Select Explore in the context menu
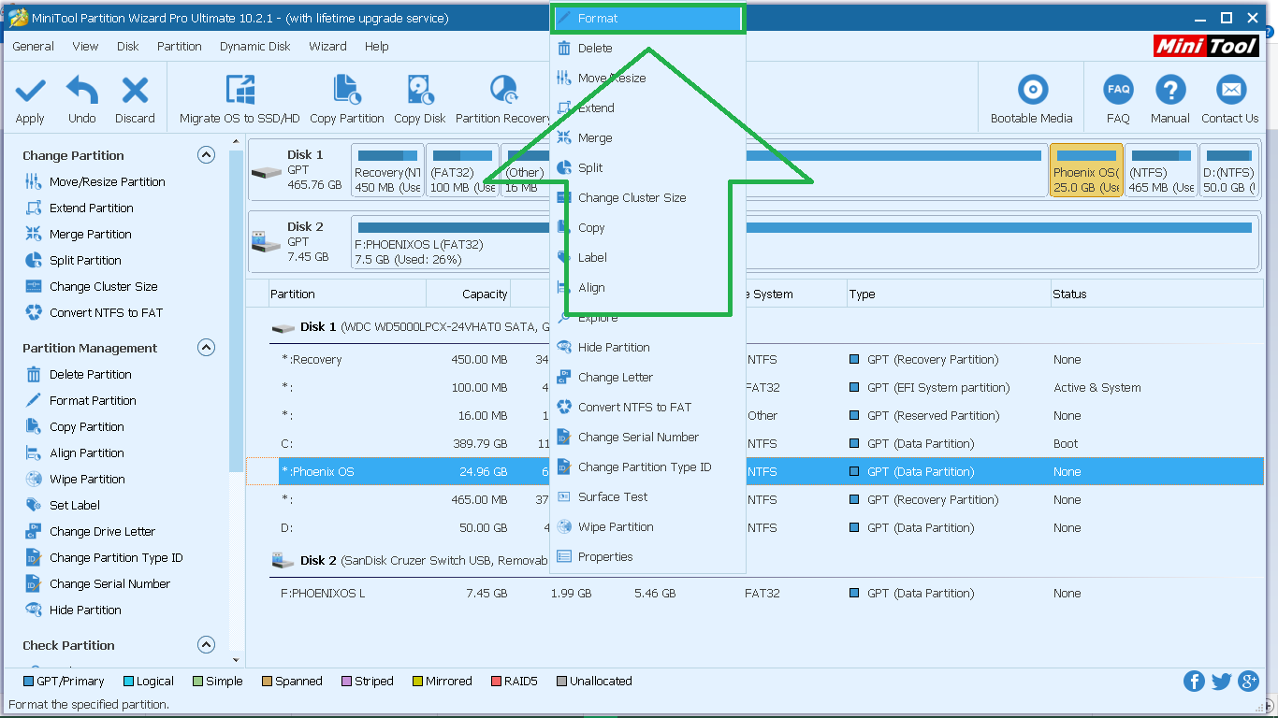This screenshot has height=718, width=1278. click(647, 318)
